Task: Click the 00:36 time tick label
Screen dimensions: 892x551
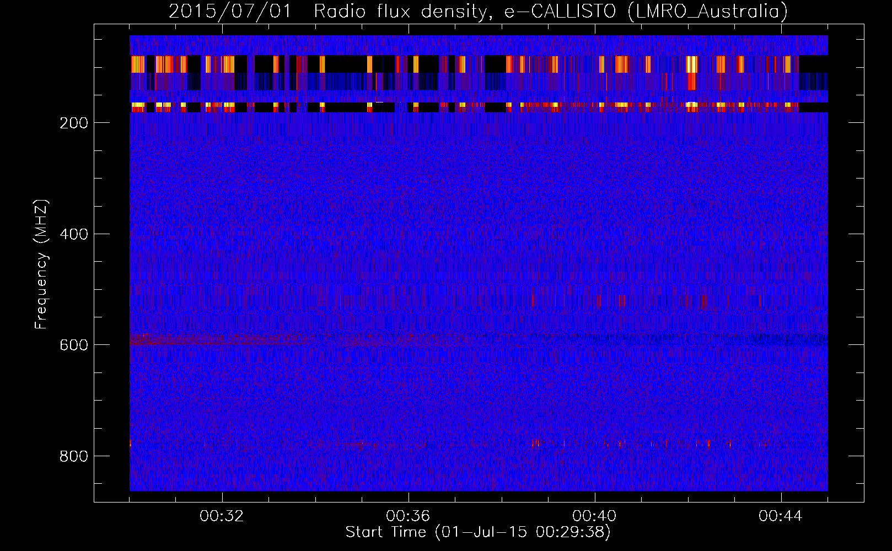Action: tap(408, 516)
